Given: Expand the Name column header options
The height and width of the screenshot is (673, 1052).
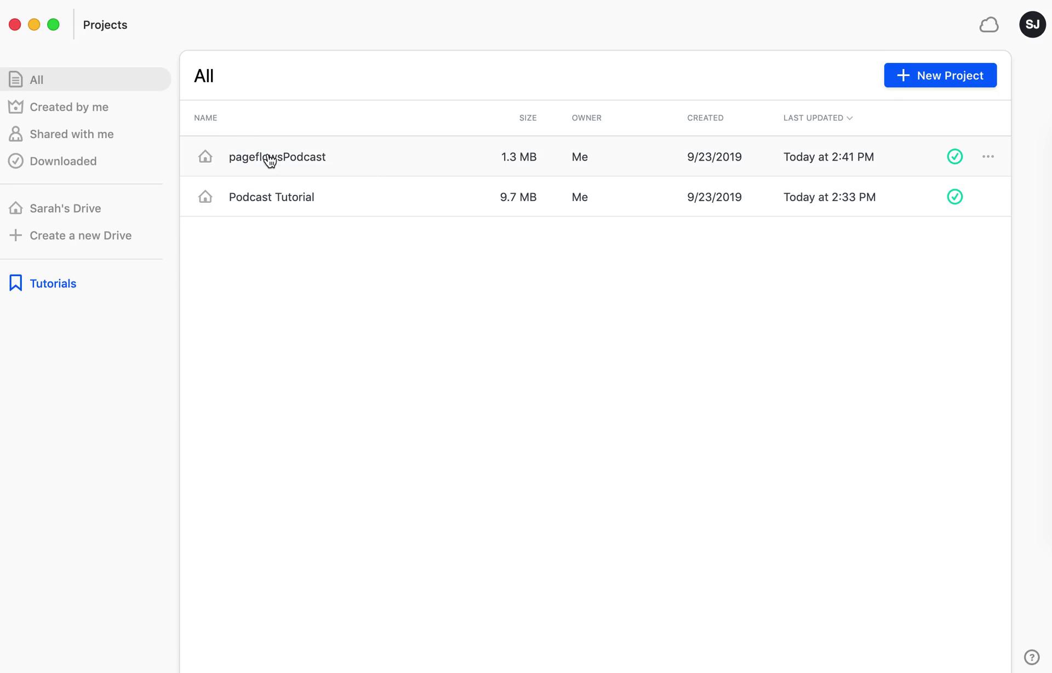Looking at the screenshot, I should [x=205, y=117].
